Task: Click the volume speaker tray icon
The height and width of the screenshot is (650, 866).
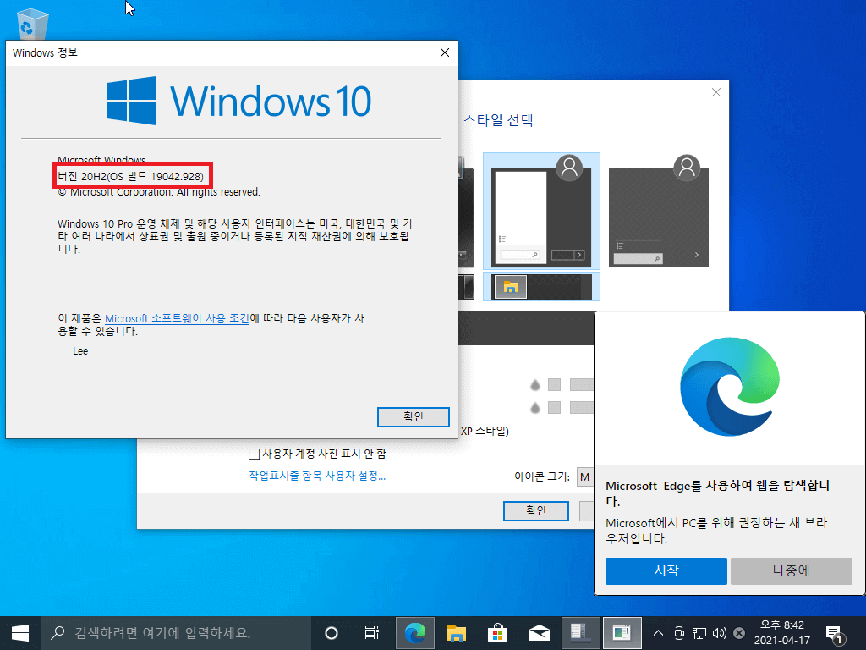Action: (719, 633)
